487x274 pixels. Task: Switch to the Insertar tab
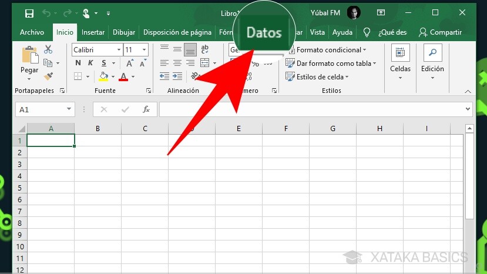point(93,32)
